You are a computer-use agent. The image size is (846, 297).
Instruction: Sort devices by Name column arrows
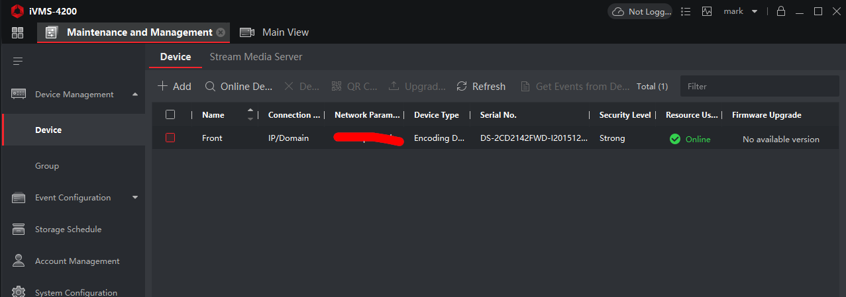point(250,114)
